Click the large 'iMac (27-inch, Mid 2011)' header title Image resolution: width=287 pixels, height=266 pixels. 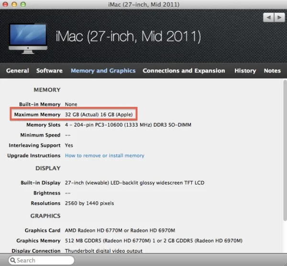[128, 36]
